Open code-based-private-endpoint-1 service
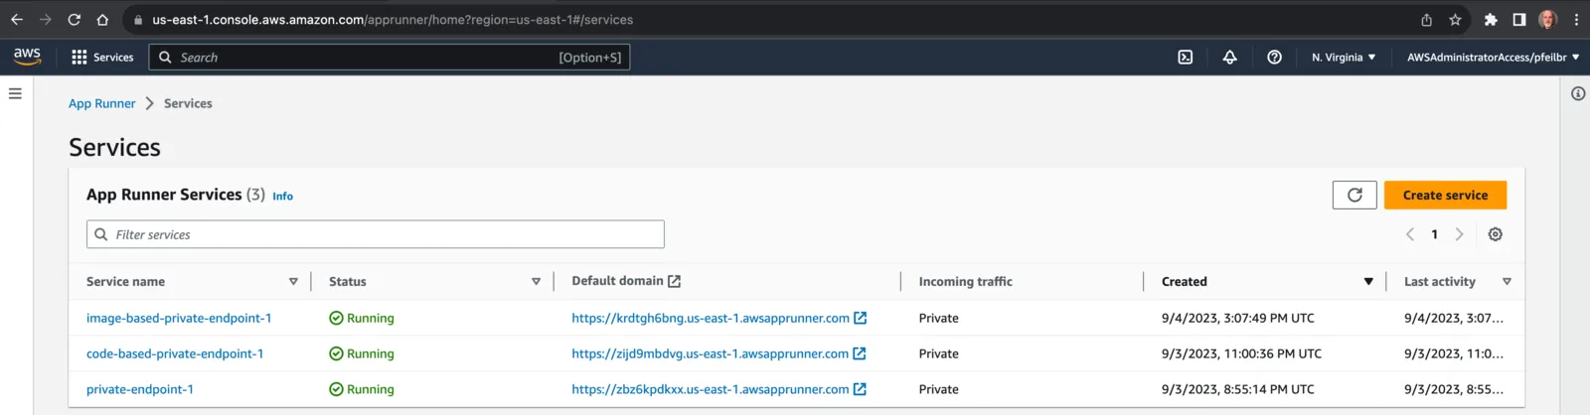Screen dimensions: 1590x415 pos(175,354)
